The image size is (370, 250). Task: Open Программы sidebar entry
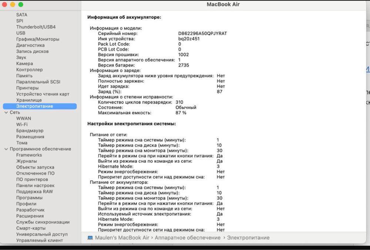point(30,198)
